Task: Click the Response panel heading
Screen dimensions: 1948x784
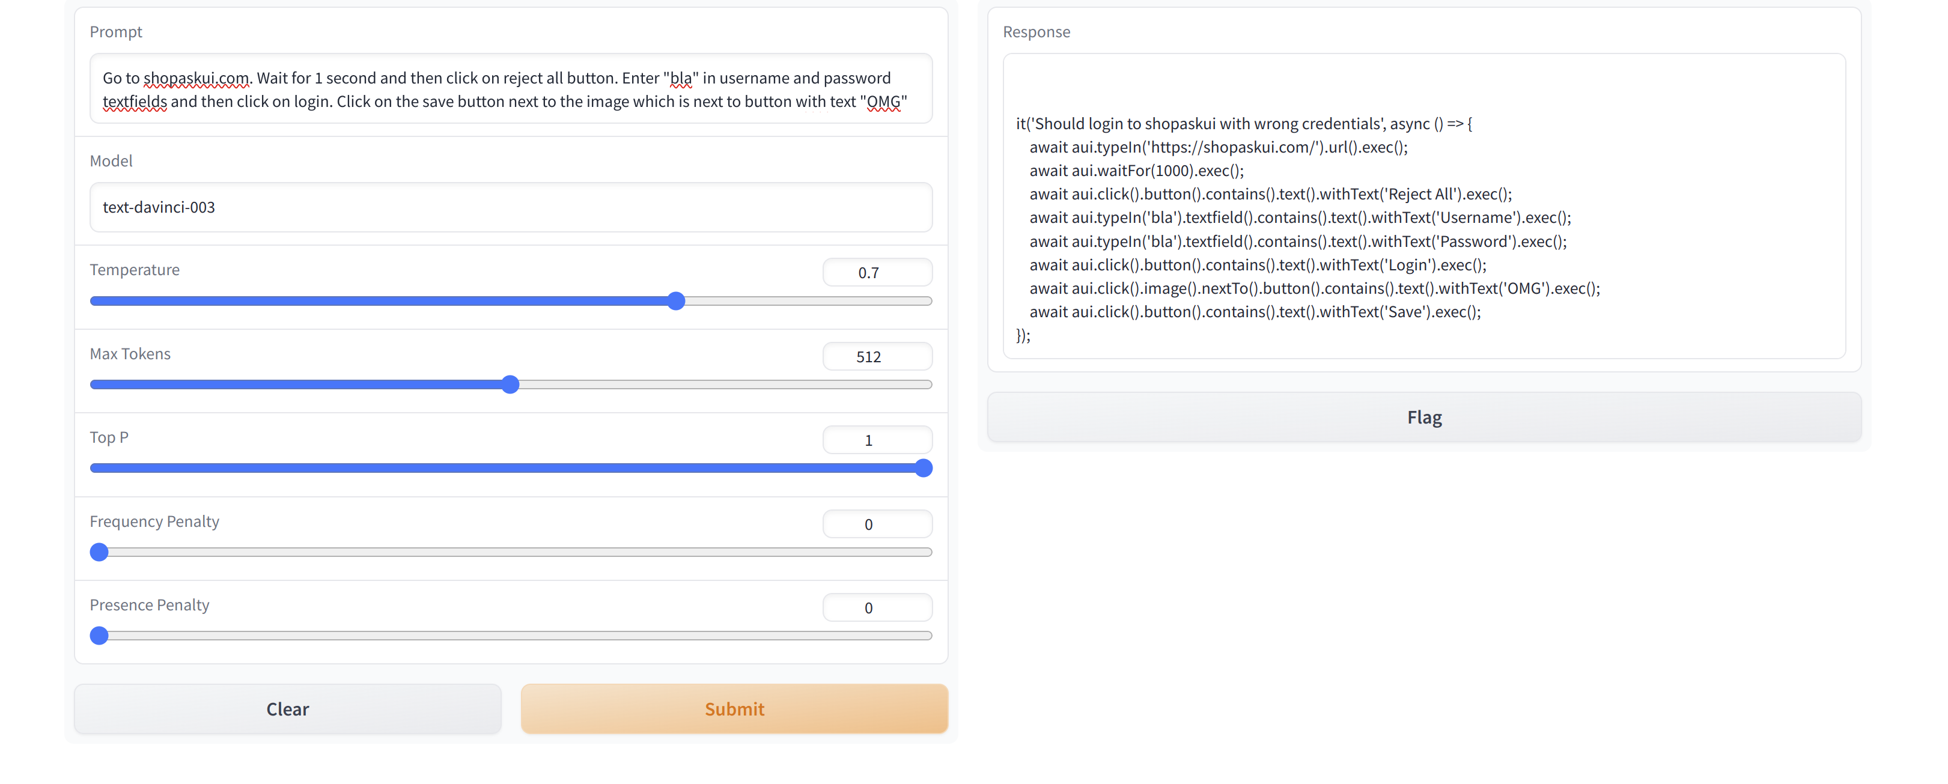Action: 1036,32
